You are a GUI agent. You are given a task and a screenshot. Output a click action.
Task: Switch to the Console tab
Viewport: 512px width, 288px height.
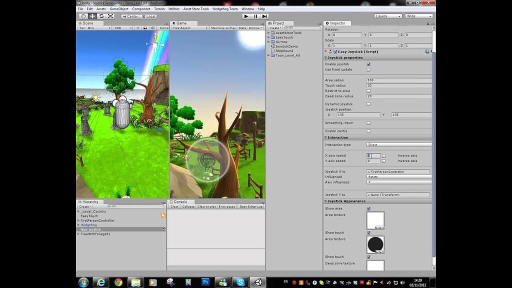click(180, 201)
